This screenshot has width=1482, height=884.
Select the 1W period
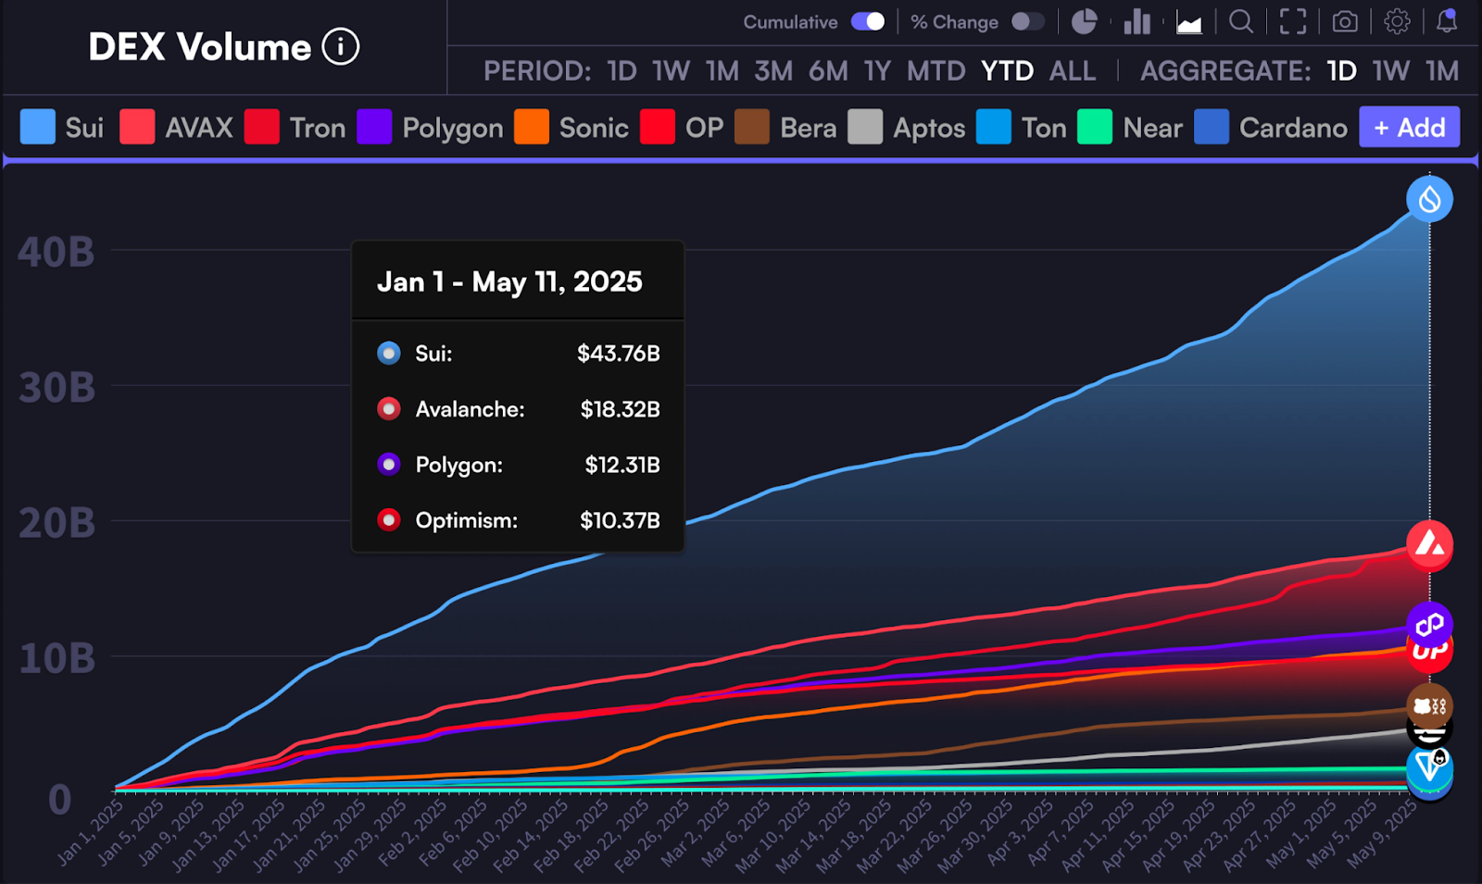tap(671, 71)
